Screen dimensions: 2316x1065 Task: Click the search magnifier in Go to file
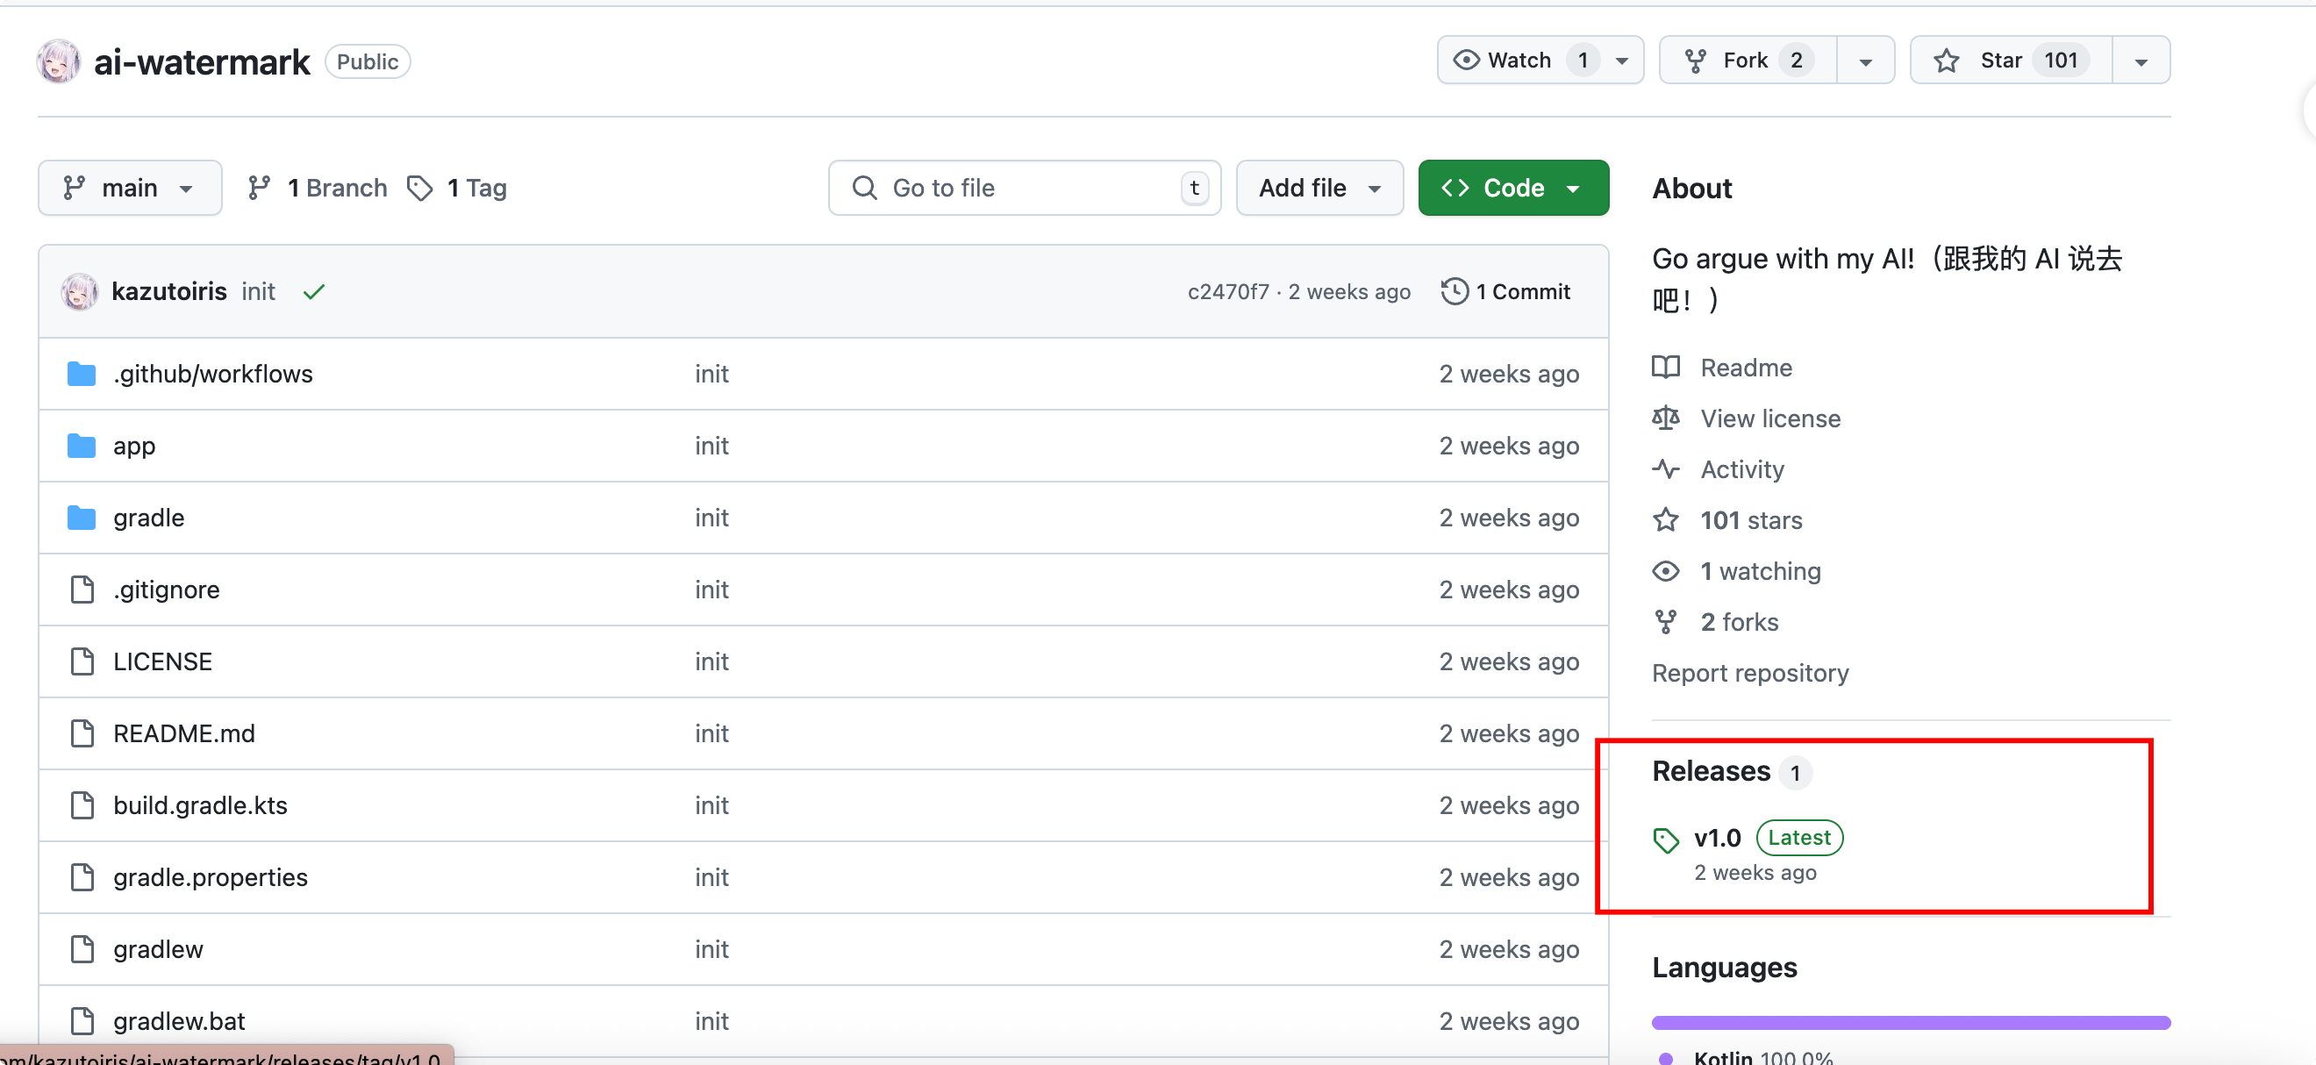tap(864, 188)
